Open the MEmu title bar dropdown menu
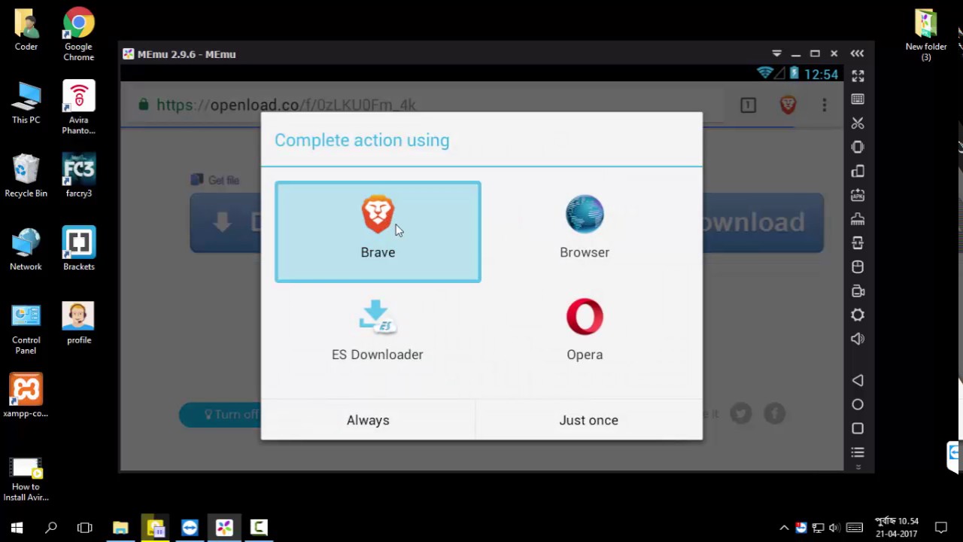Image resolution: width=963 pixels, height=542 pixels. [776, 53]
